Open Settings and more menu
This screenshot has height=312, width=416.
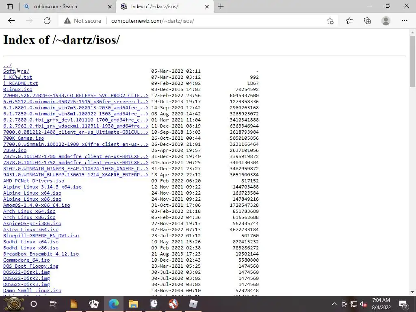pos(404,21)
